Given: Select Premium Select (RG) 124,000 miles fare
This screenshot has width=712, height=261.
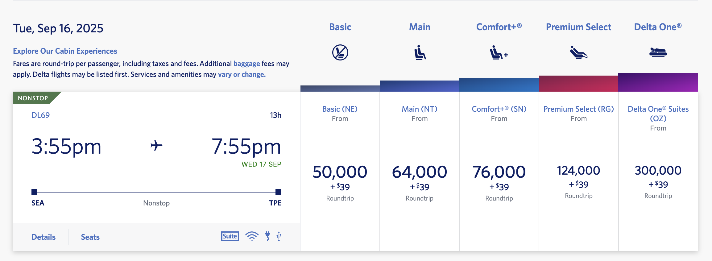Looking at the screenshot, I should click(x=579, y=172).
